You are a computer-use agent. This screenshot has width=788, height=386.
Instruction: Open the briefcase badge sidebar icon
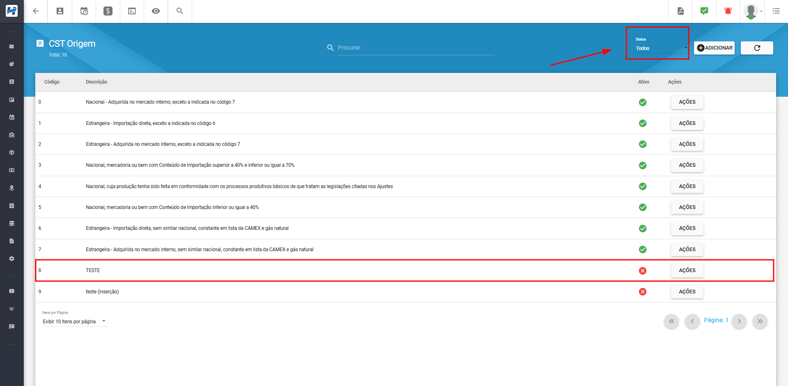[11, 135]
